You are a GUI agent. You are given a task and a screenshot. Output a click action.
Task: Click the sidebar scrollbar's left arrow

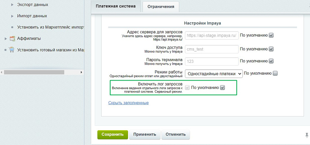2,72
